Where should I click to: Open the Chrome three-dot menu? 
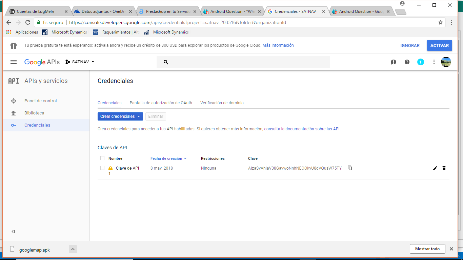pyautogui.click(x=451, y=22)
